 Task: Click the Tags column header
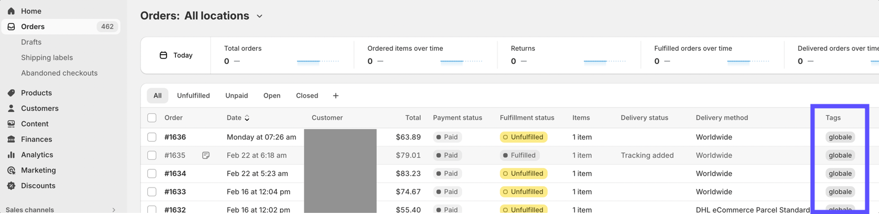[833, 117]
